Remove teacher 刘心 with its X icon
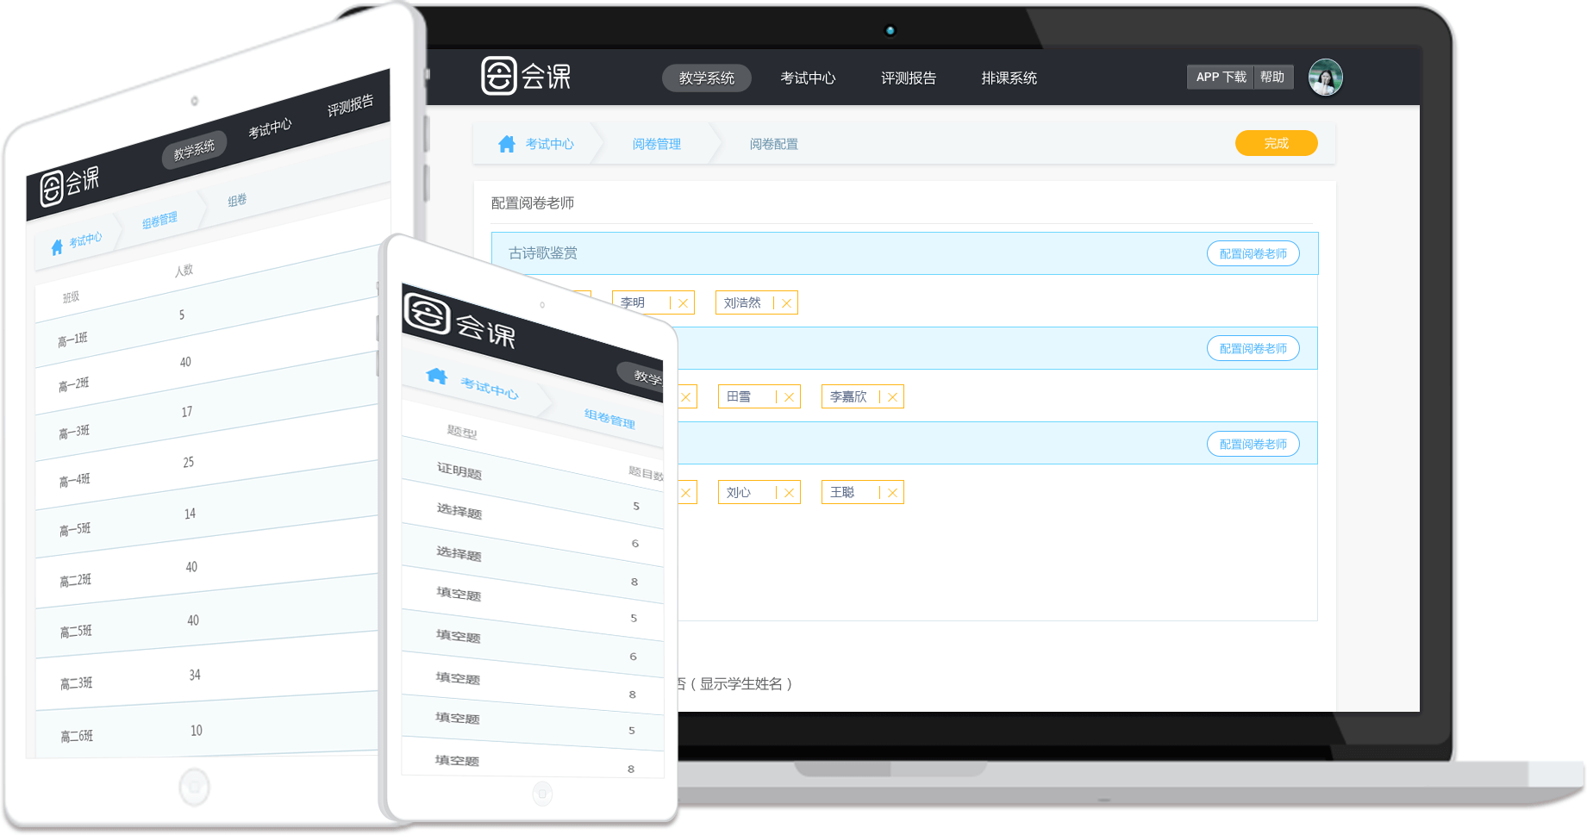 (789, 493)
